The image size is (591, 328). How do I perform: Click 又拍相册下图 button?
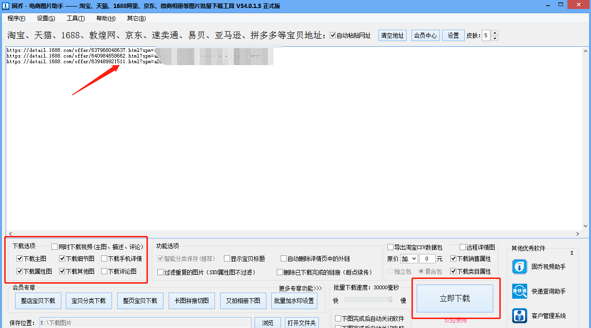[x=243, y=301]
